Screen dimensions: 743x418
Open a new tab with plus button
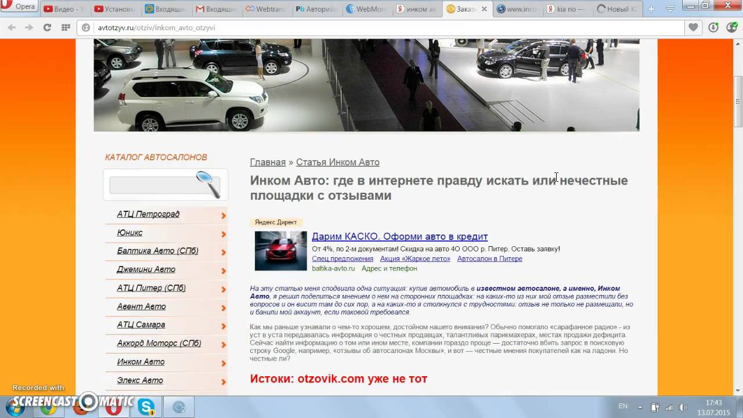651,9
